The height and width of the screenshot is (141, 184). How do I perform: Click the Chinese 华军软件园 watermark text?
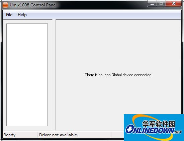pos(159,124)
